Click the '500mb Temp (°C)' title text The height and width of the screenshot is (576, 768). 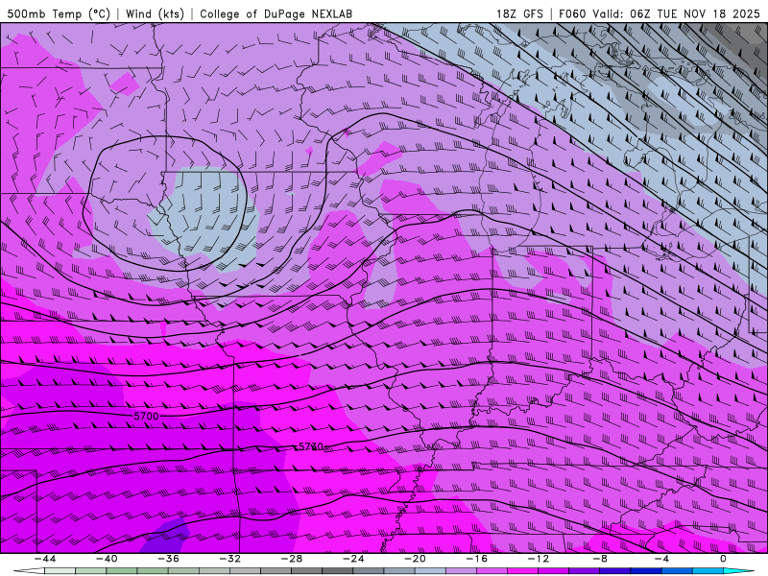click(x=59, y=13)
